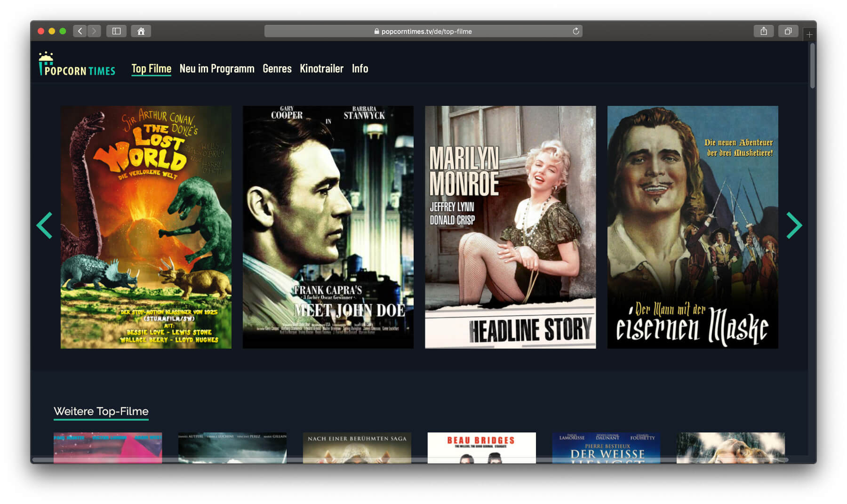
Task: Open the Info menu item
Action: click(x=360, y=69)
